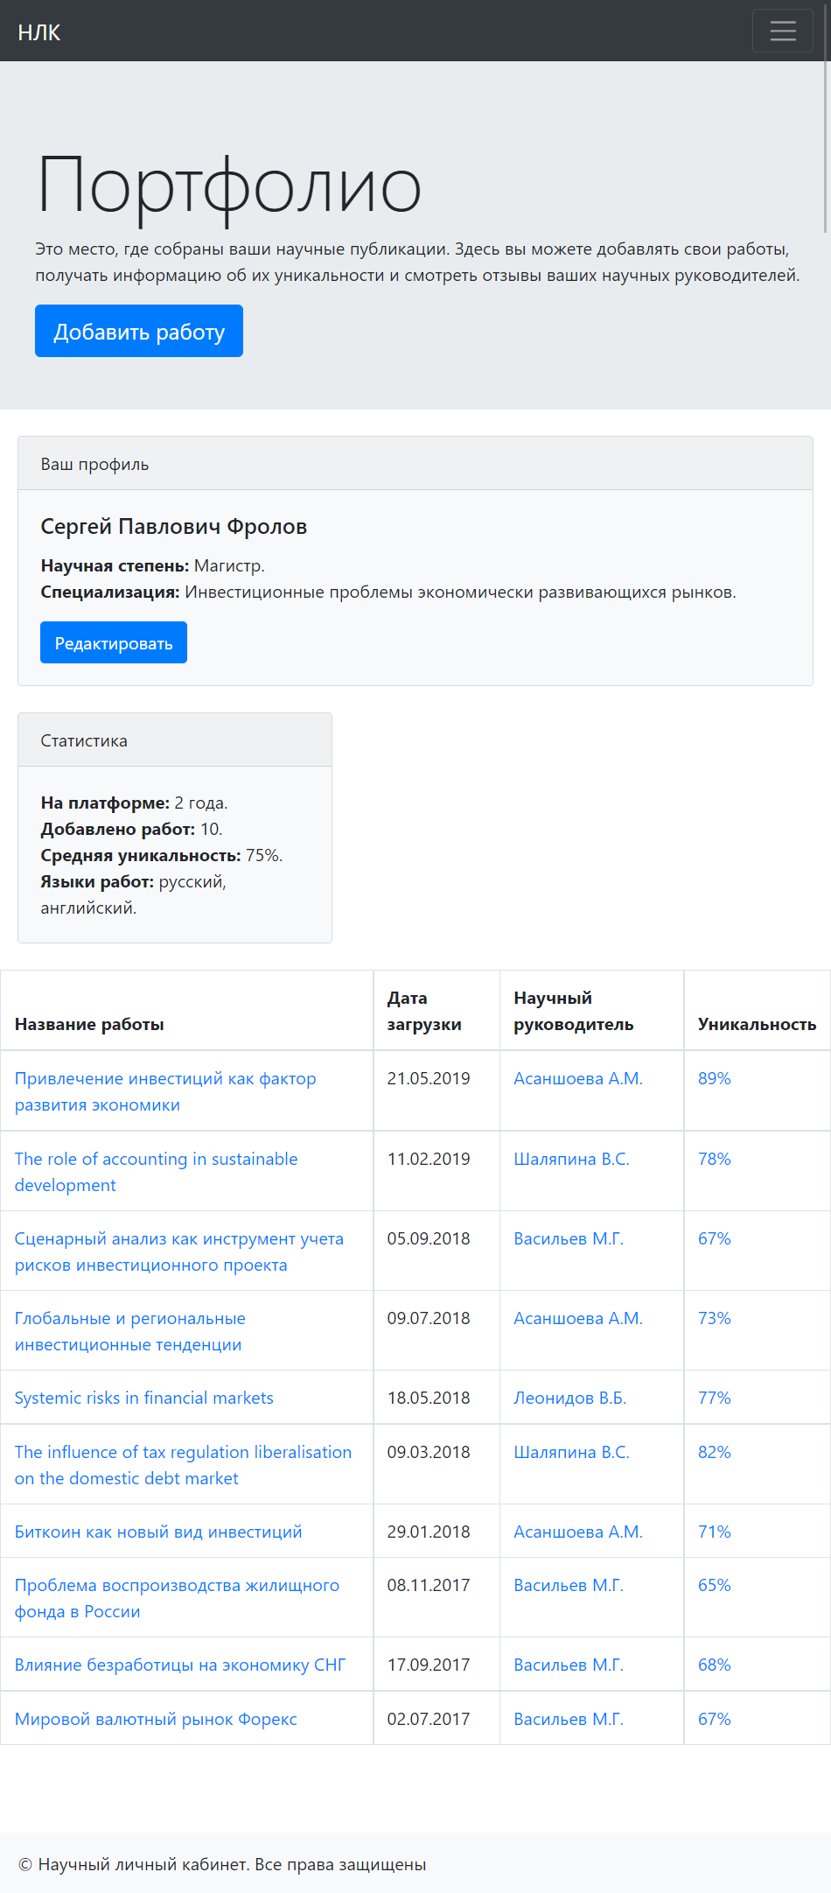Click the НЛК brand logo
831x1893 pixels.
(x=39, y=32)
